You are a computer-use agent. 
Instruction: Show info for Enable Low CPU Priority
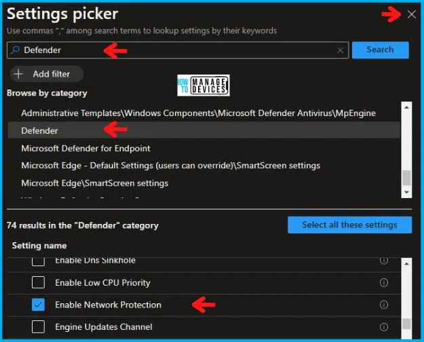coord(384,282)
